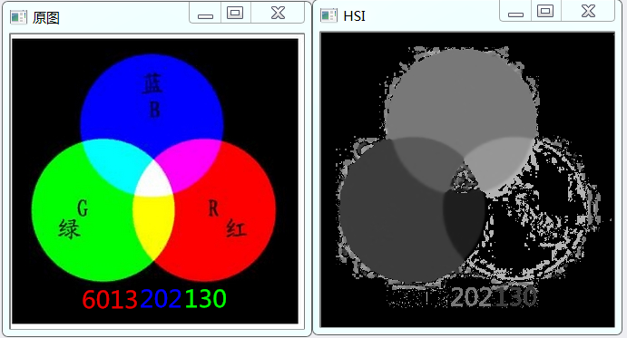This screenshot has height=338, width=627.
Task: Click the 原图 window title text
Action: (46, 17)
